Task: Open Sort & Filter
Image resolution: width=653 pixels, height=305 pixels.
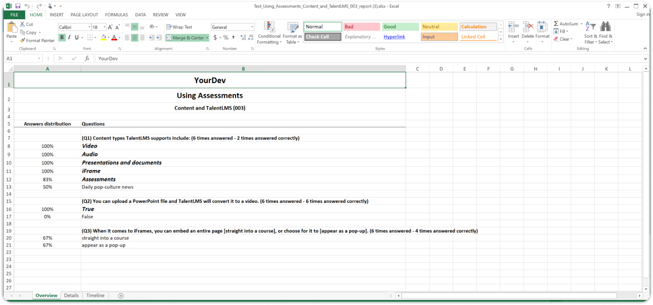Action: (x=590, y=33)
